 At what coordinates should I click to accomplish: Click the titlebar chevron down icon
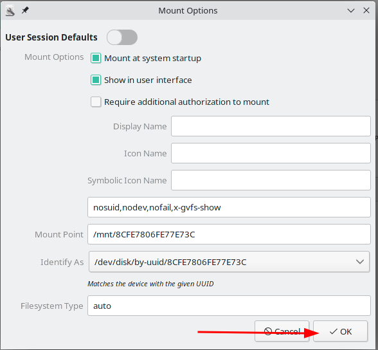pyautogui.click(x=351, y=10)
